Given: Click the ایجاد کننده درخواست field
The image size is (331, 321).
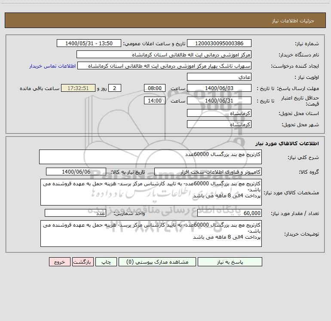Looking at the screenshot, I should tap(165, 65).
